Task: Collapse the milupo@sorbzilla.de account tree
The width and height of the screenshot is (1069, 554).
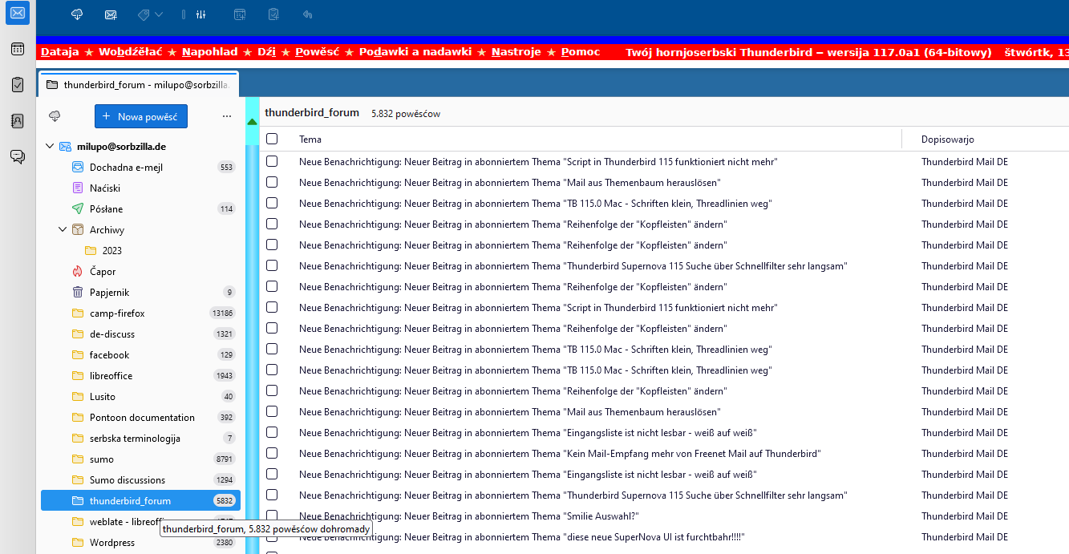Action: 50,147
